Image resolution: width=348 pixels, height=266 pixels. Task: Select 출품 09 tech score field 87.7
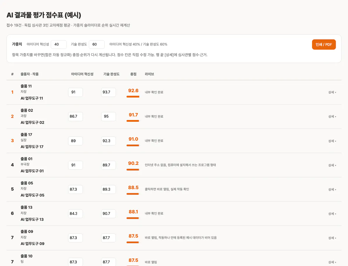(109, 238)
